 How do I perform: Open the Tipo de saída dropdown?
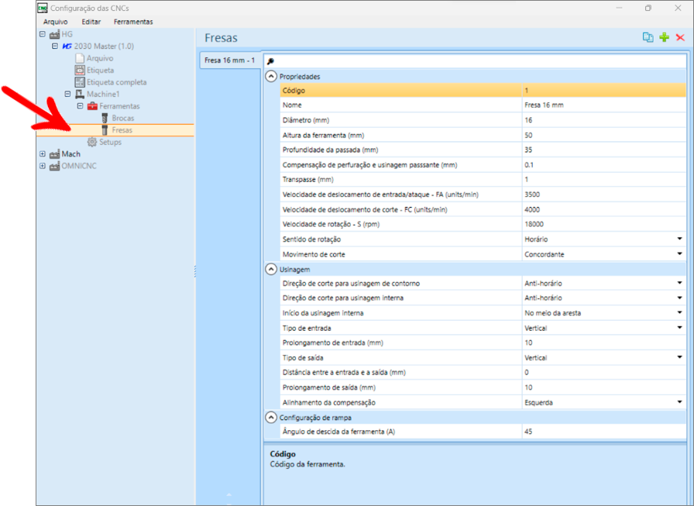pyautogui.click(x=679, y=358)
